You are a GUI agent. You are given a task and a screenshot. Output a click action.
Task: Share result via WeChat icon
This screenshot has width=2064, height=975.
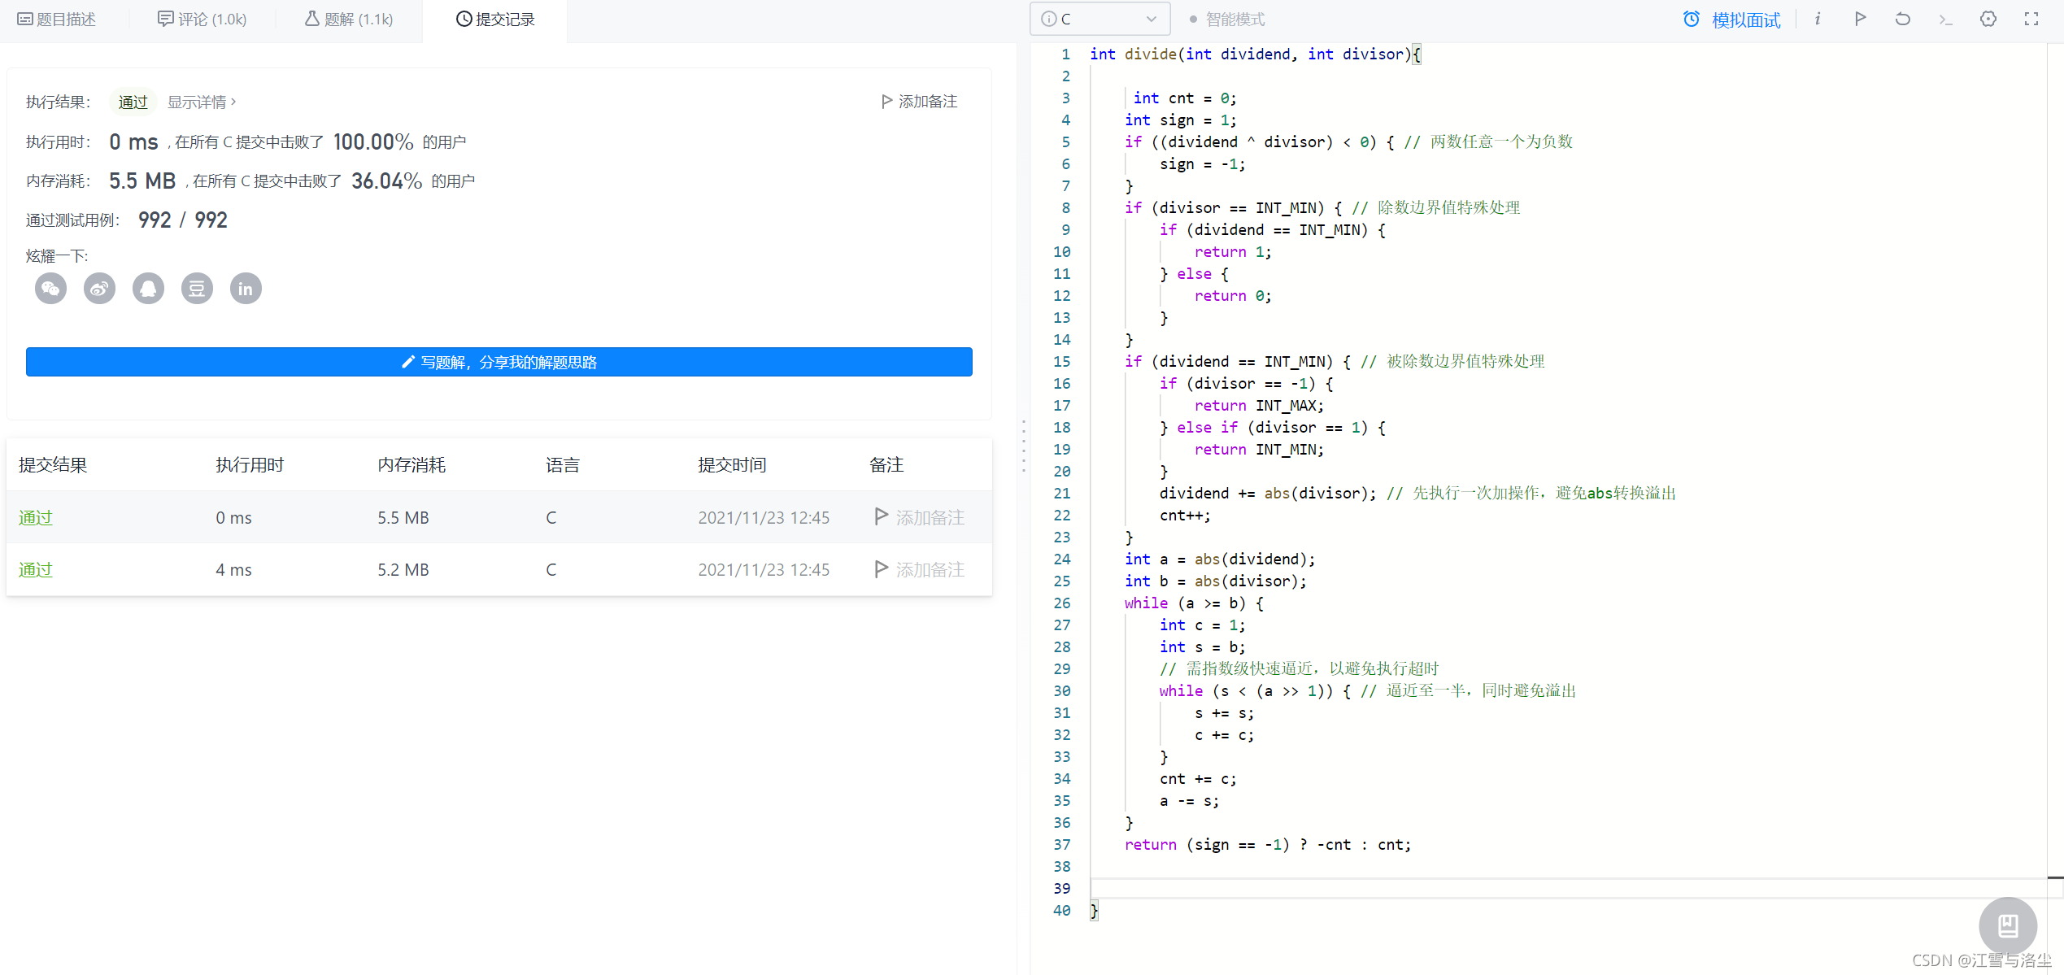(x=50, y=289)
